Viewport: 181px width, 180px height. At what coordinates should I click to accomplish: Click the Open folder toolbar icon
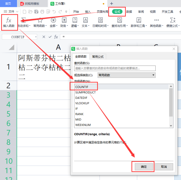coord(30,12)
